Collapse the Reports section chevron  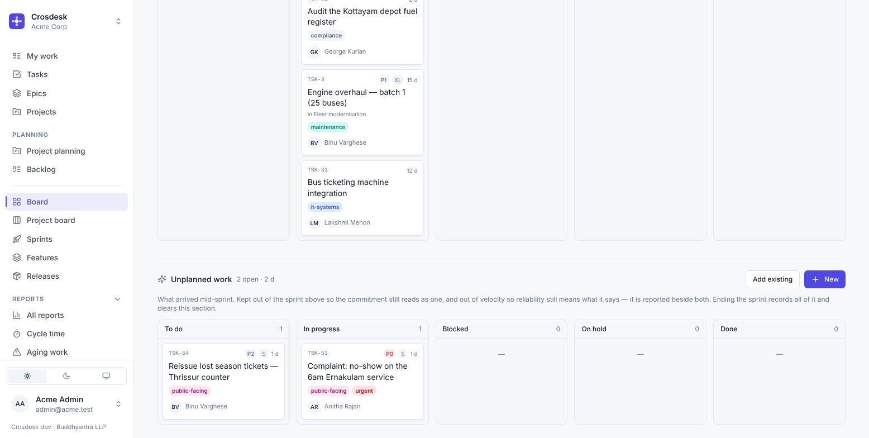coord(117,299)
